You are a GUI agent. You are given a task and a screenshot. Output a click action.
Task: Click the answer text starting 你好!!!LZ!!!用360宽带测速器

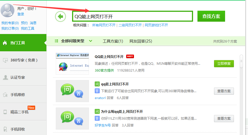coord(149,118)
